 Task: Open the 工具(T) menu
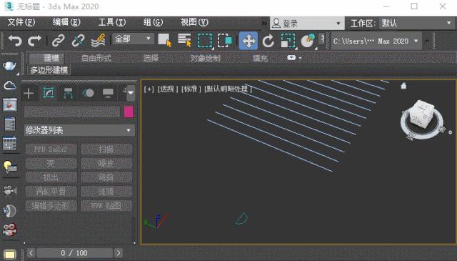[x=112, y=22]
